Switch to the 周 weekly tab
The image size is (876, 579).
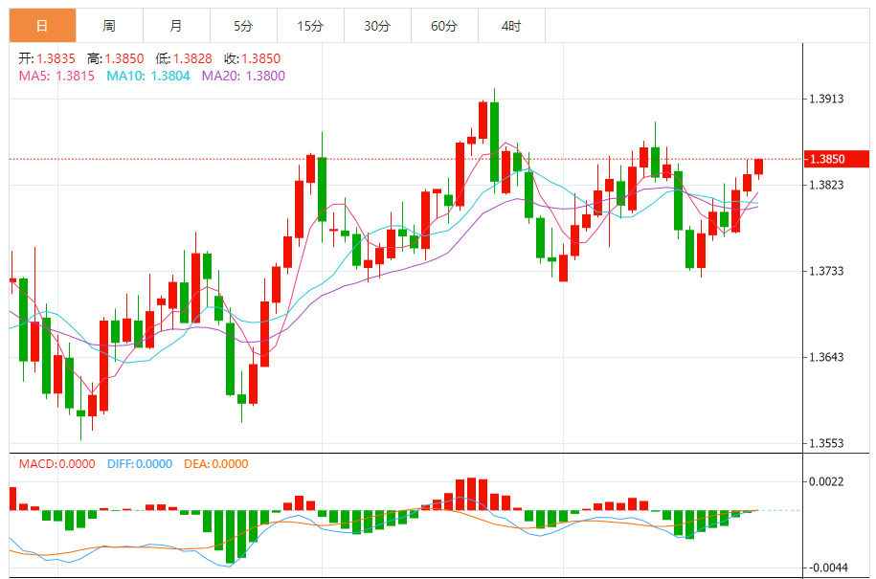pos(109,26)
